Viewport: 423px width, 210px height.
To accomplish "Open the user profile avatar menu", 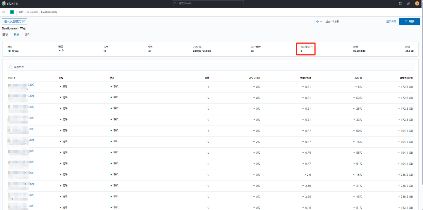I will point(417,3).
